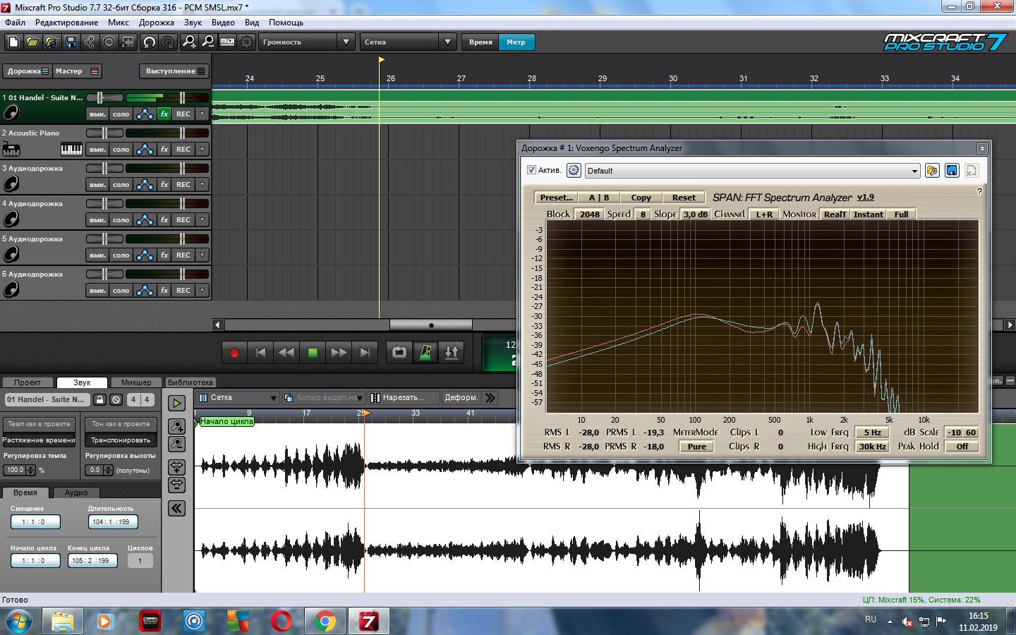Screen dimensions: 1016x635
Task: Adjust the Handel track pan slider
Action: tap(99, 97)
